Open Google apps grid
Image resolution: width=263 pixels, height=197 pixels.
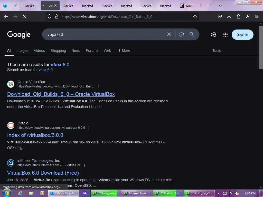point(226,35)
